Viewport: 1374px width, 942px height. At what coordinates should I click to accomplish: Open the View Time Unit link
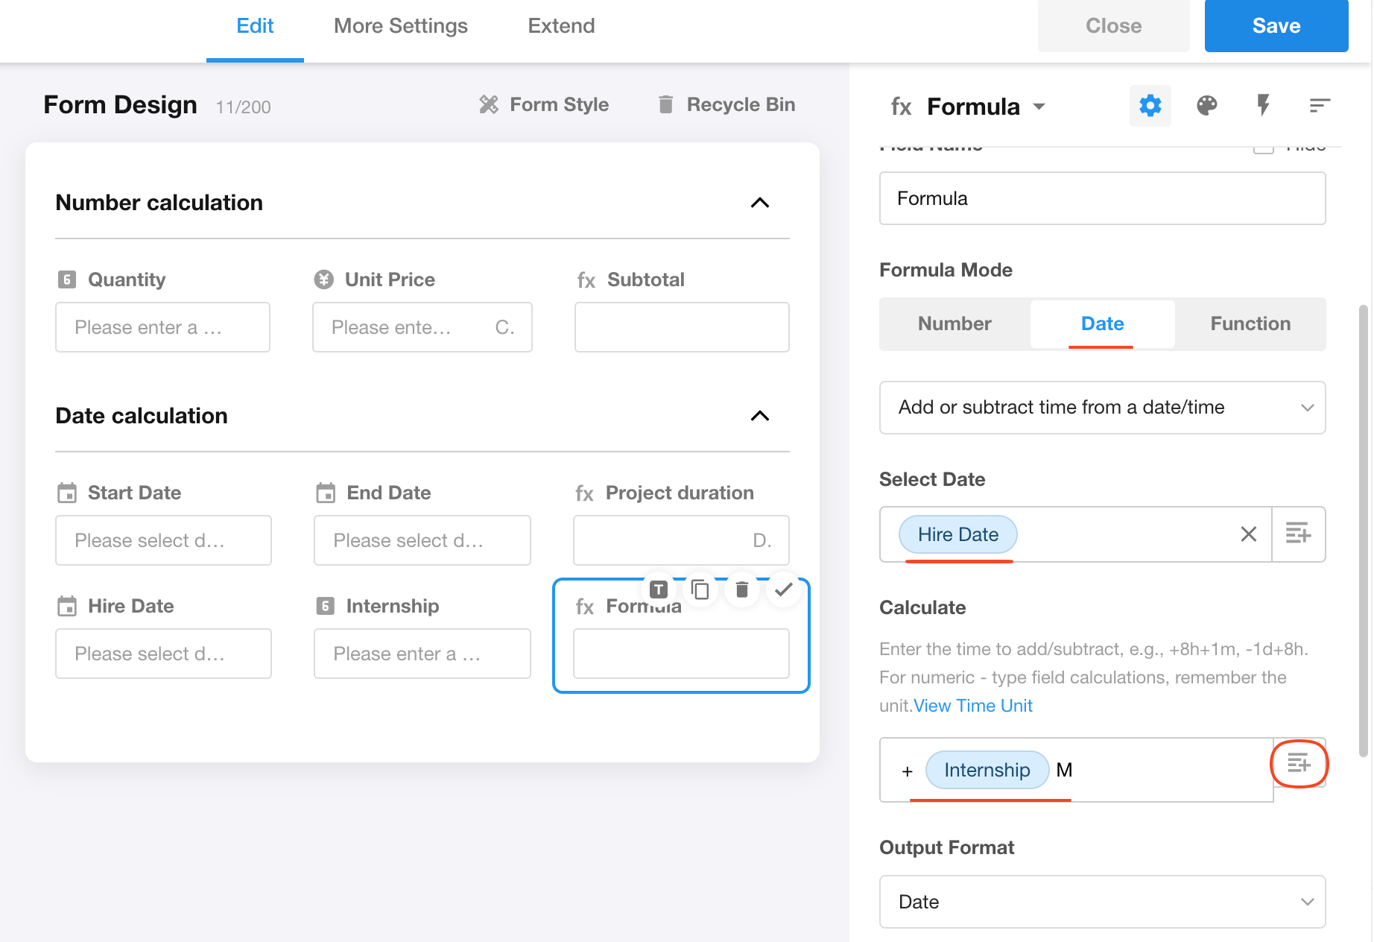pyautogui.click(x=972, y=706)
